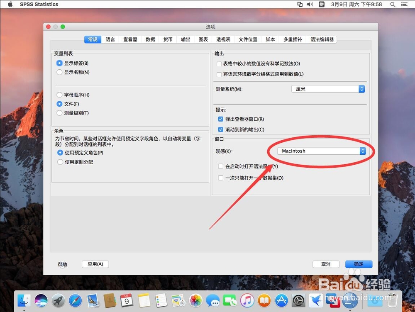
Task: Open the blue bird app in dock
Action: point(316,301)
